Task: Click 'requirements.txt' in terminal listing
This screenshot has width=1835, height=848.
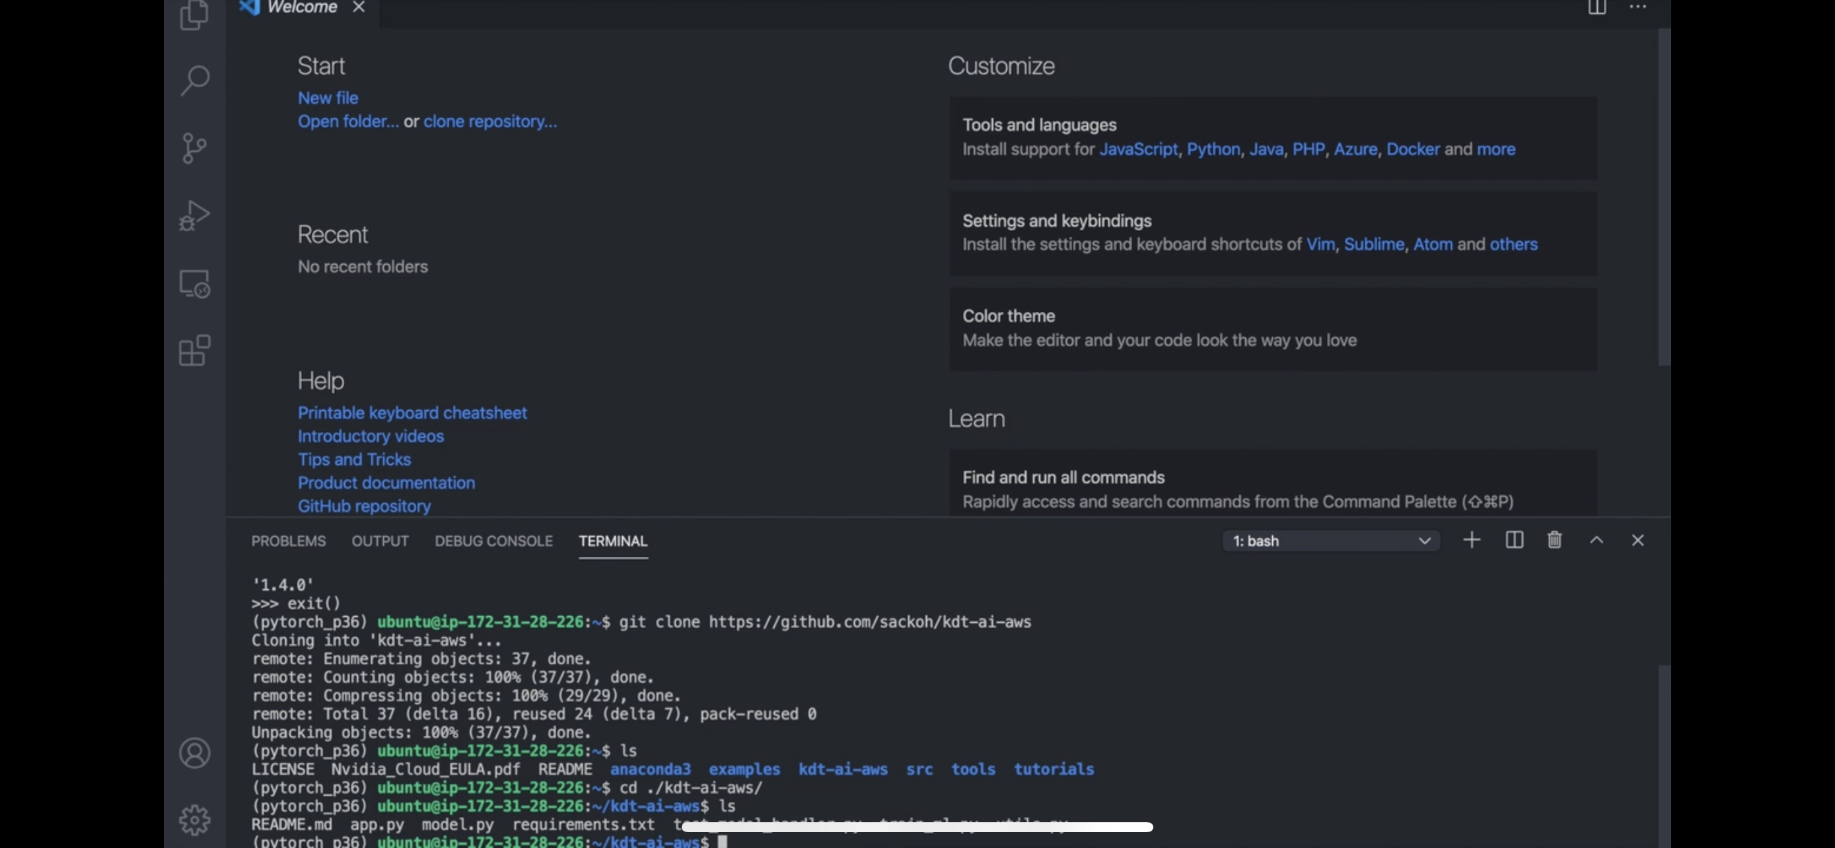Action: click(583, 826)
